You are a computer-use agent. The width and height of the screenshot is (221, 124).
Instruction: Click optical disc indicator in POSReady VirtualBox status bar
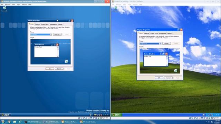coord(81,118)
